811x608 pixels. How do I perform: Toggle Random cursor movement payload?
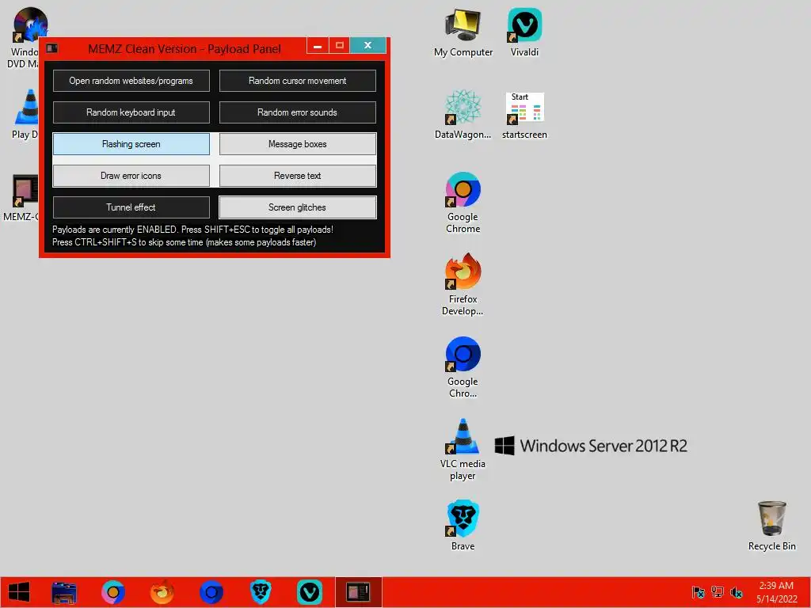click(298, 81)
